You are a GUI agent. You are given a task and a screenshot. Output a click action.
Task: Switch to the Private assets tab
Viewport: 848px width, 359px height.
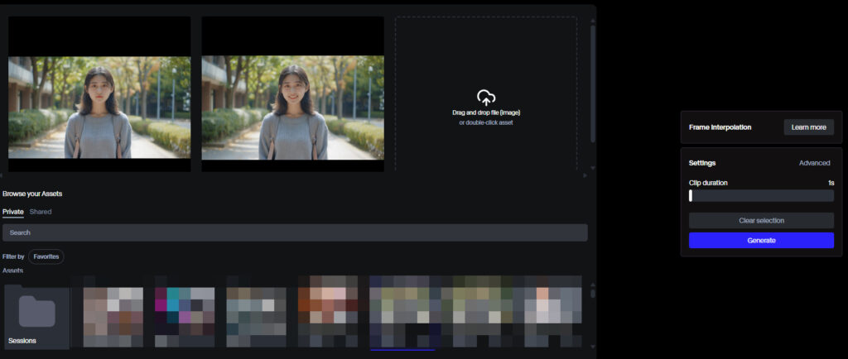pos(13,212)
